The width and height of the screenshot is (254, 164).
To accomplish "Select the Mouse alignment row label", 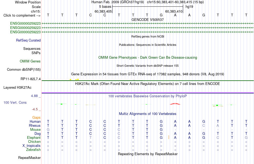I will [x=36, y=130].
